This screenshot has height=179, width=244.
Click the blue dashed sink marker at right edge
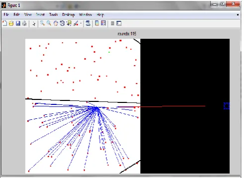227,106
